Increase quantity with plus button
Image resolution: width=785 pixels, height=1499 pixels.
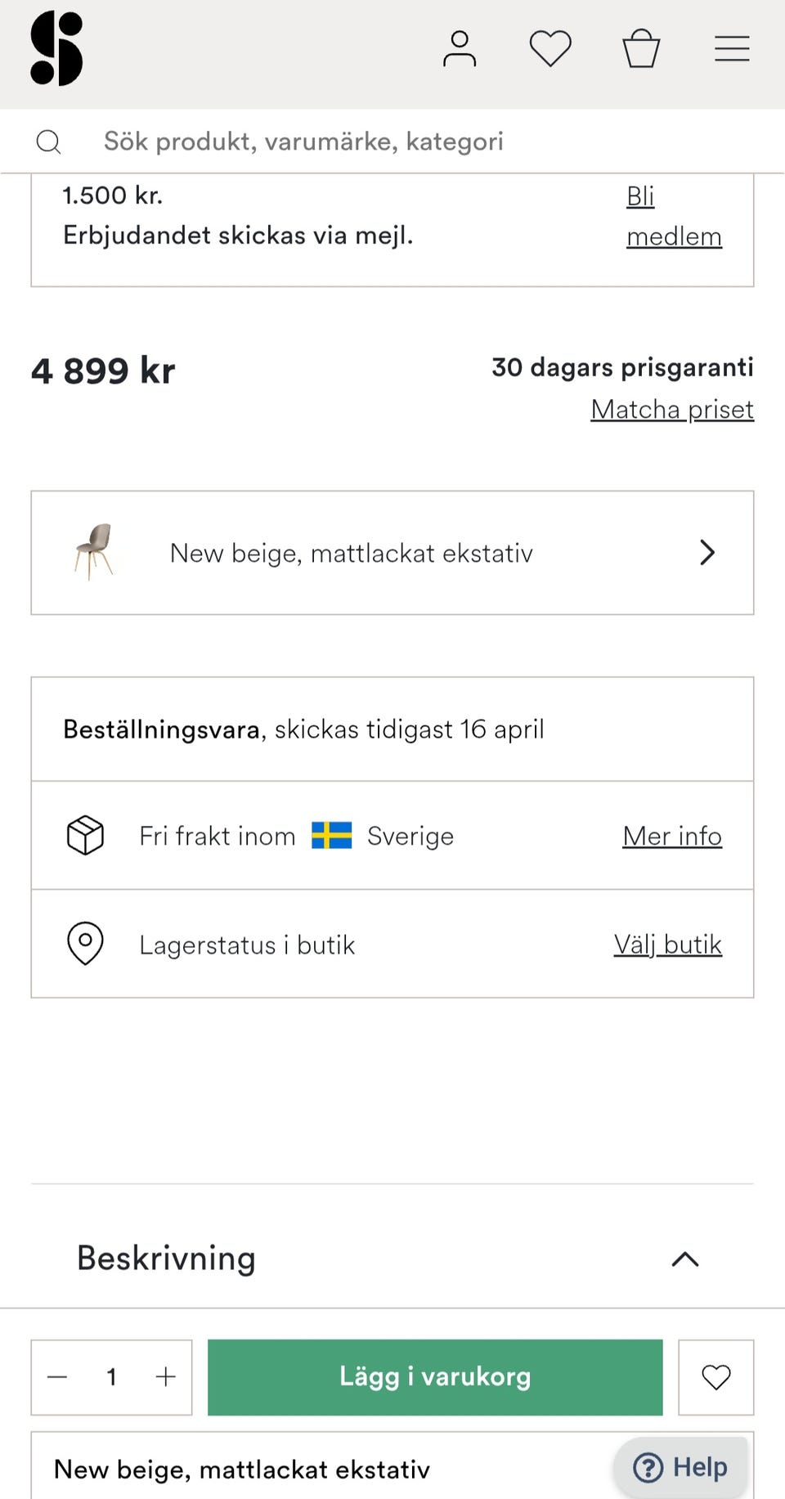coord(166,1377)
